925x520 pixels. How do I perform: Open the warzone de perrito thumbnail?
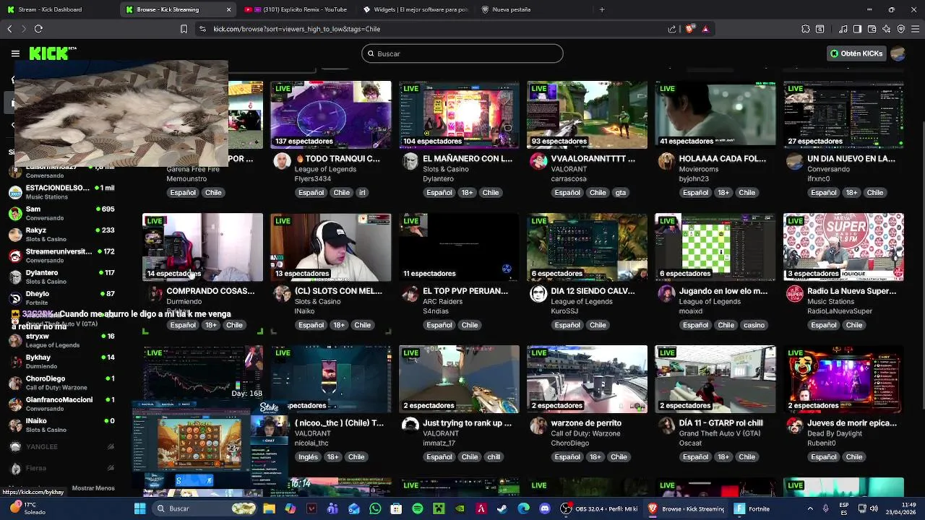click(587, 379)
